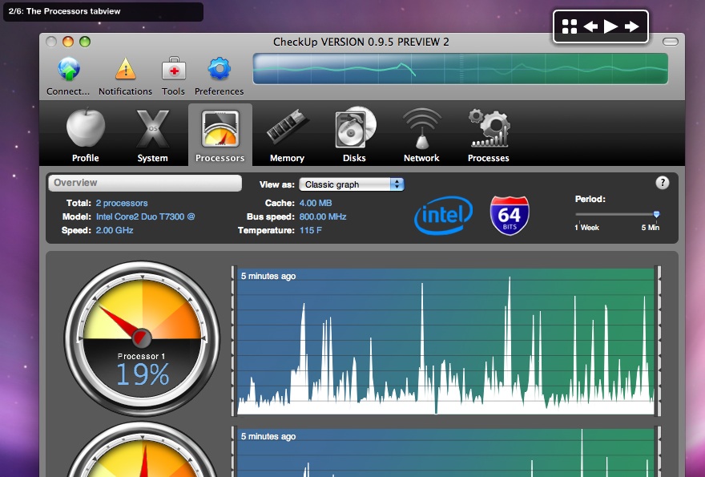Click the 64 bits shield badge

tap(510, 215)
